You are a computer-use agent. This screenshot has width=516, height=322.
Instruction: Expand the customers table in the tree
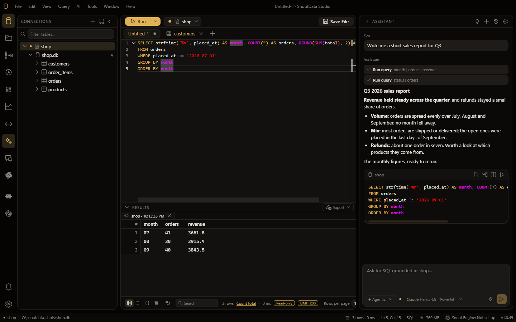coord(37,64)
